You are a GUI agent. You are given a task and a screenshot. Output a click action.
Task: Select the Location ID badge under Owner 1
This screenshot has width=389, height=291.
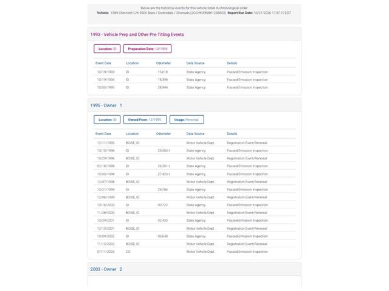[107, 119]
